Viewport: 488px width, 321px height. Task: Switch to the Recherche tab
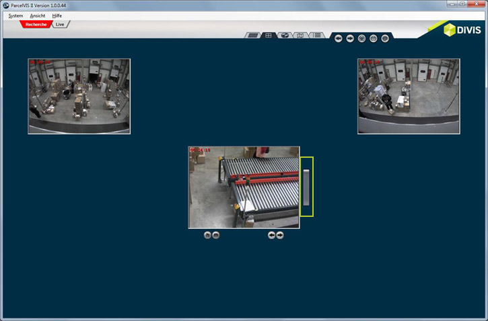coord(36,24)
